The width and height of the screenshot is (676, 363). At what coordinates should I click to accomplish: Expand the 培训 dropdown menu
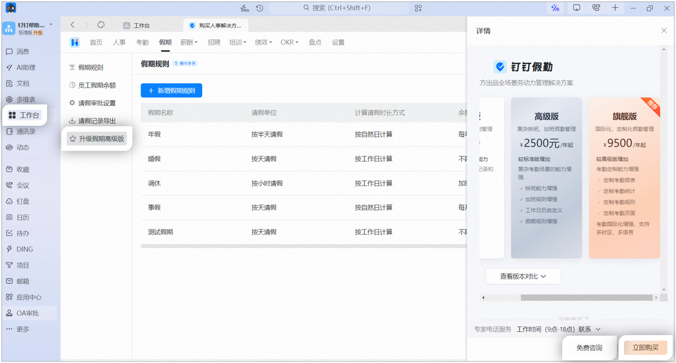pyautogui.click(x=238, y=42)
